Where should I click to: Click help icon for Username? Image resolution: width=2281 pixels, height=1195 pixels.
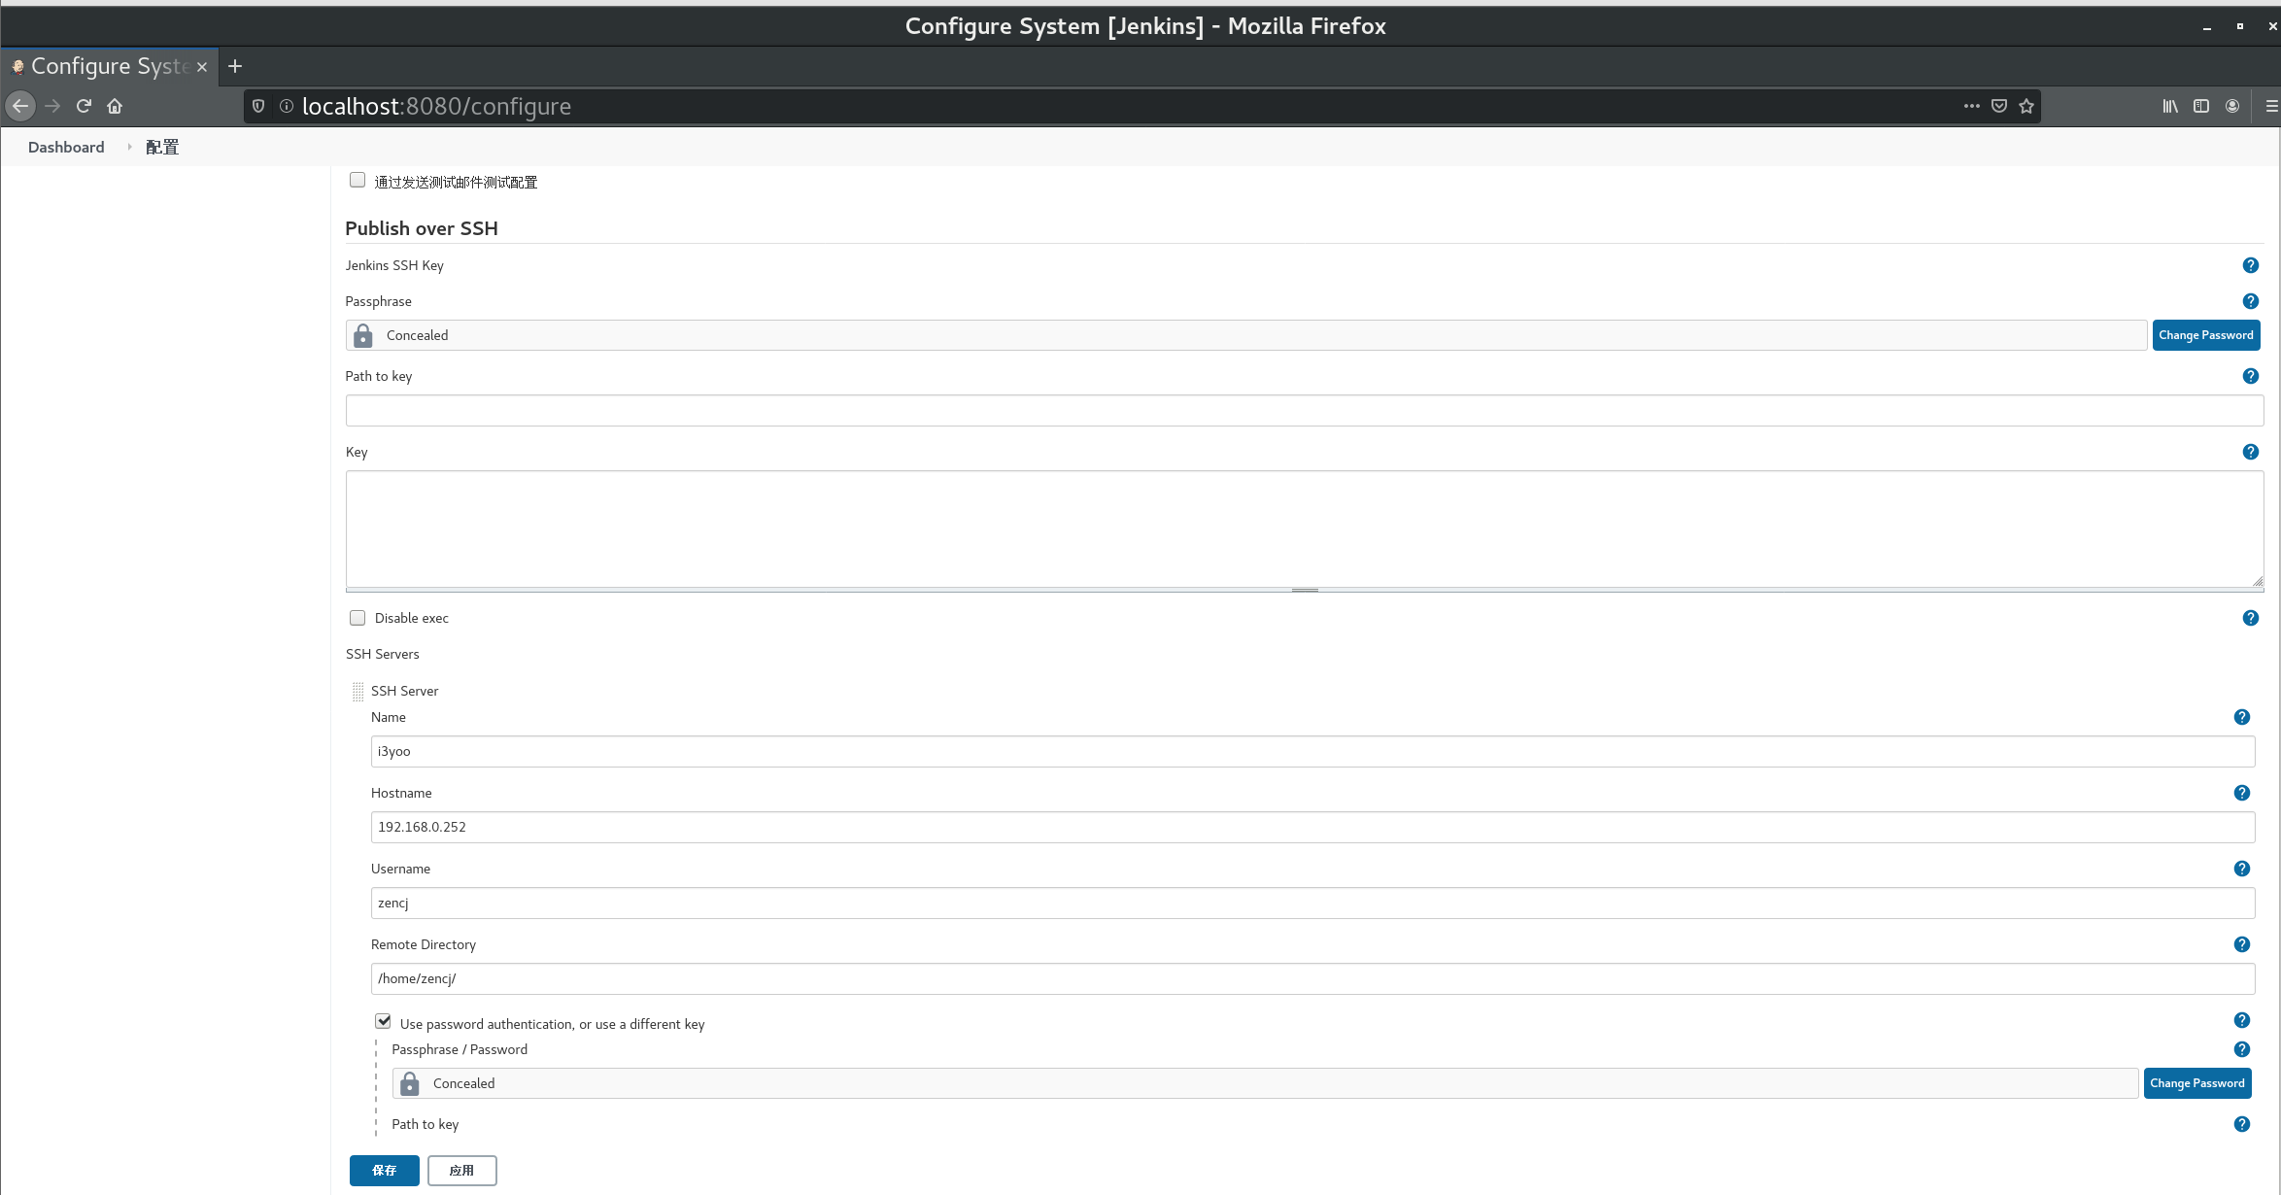pyautogui.click(x=2241, y=869)
